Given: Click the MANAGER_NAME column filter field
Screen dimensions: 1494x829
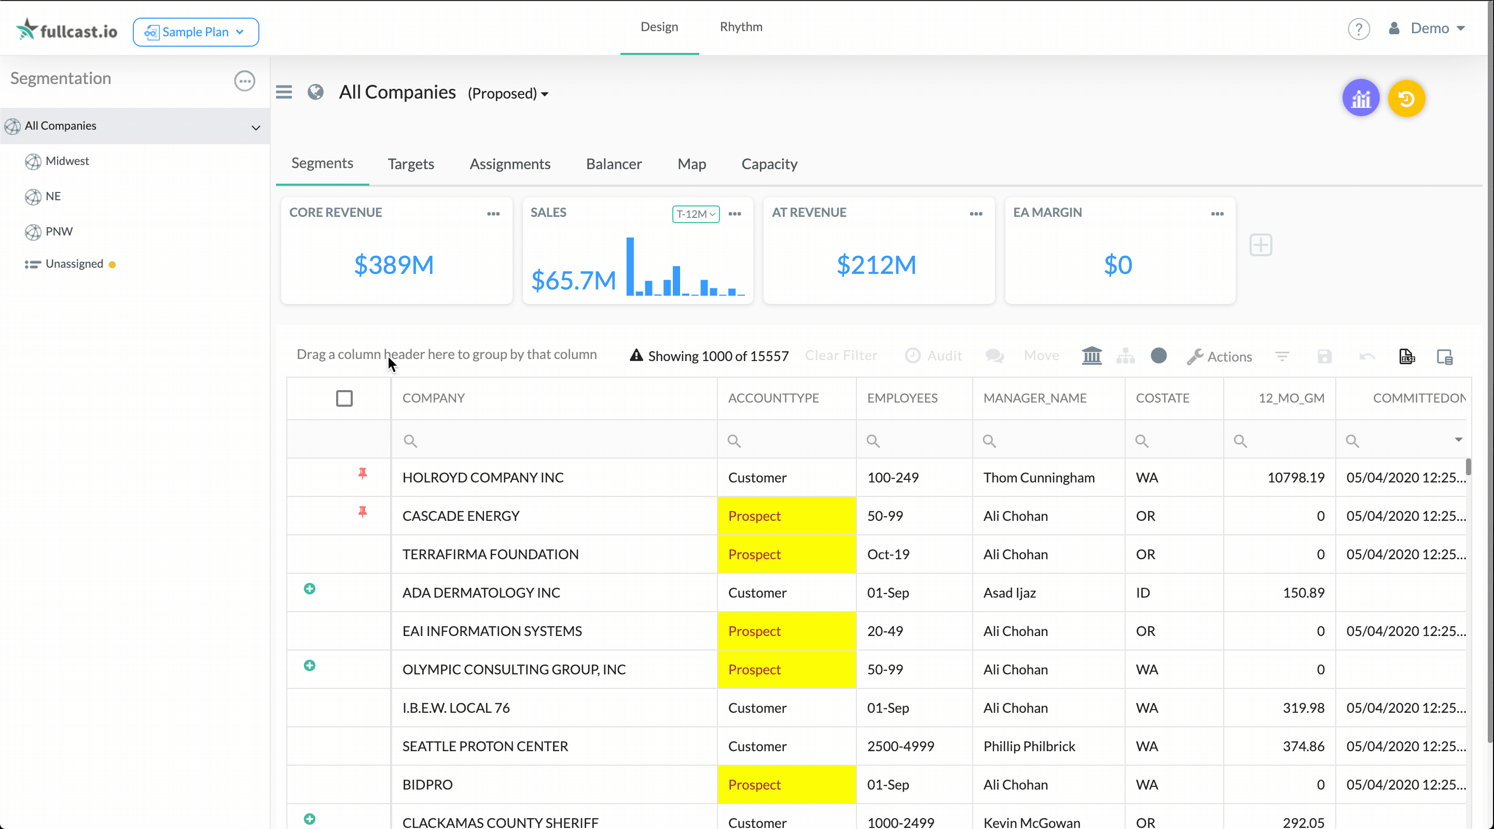Looking at the screenshot, I should click(1048, 440).
